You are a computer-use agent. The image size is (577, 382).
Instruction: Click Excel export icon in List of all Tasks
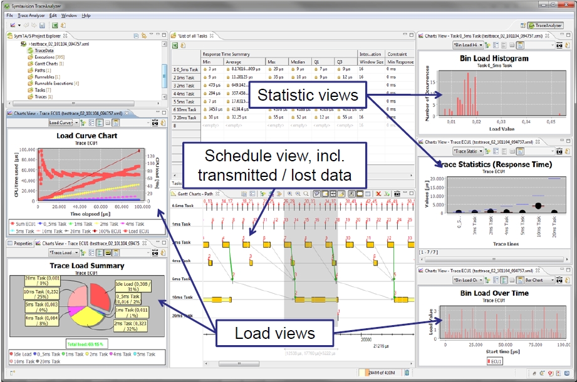[175, 45]
